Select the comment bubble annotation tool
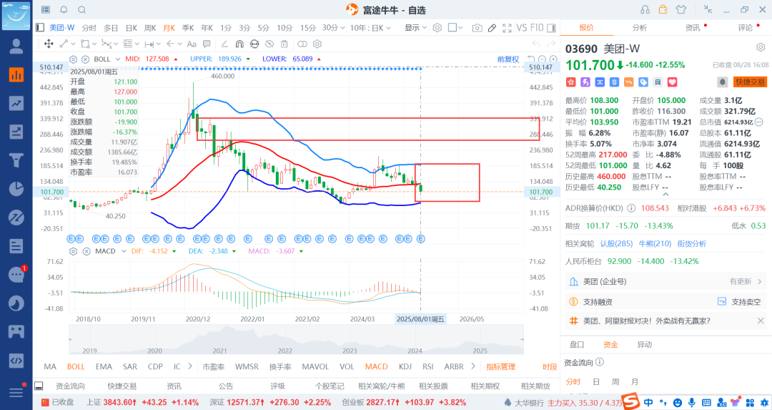Image resolution: width=772 pixels, height=410 pixels. [207, 44]
